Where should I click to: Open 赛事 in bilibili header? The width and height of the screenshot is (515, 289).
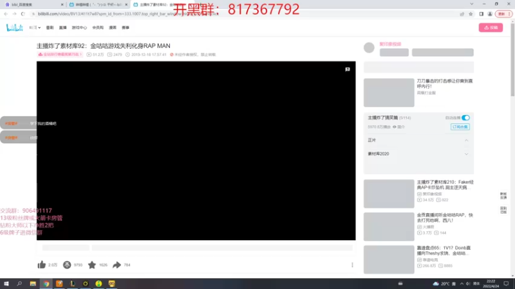126,28
